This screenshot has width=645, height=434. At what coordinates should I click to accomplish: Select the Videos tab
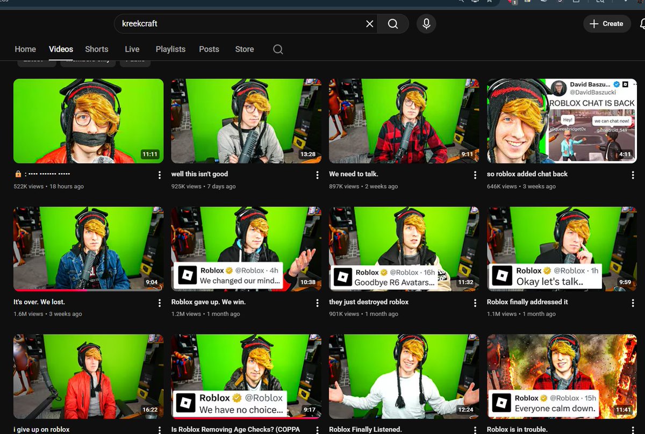tap(61, 49)
